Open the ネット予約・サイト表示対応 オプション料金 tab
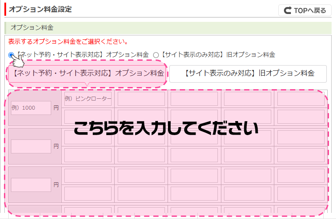The height and width of the screenshot is (219, 336). [87, 73]
